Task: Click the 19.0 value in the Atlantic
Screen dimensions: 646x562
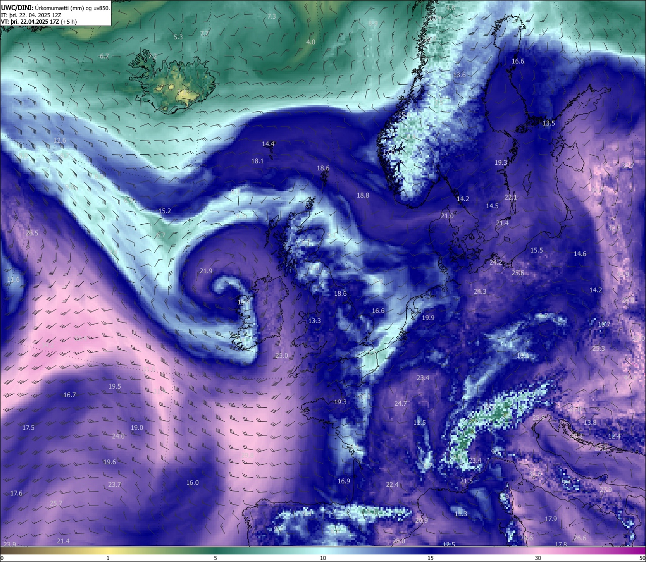Action: coord(137,428)
